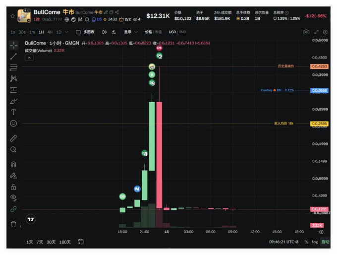Activate the zoom in tool

tap(13, 149)
